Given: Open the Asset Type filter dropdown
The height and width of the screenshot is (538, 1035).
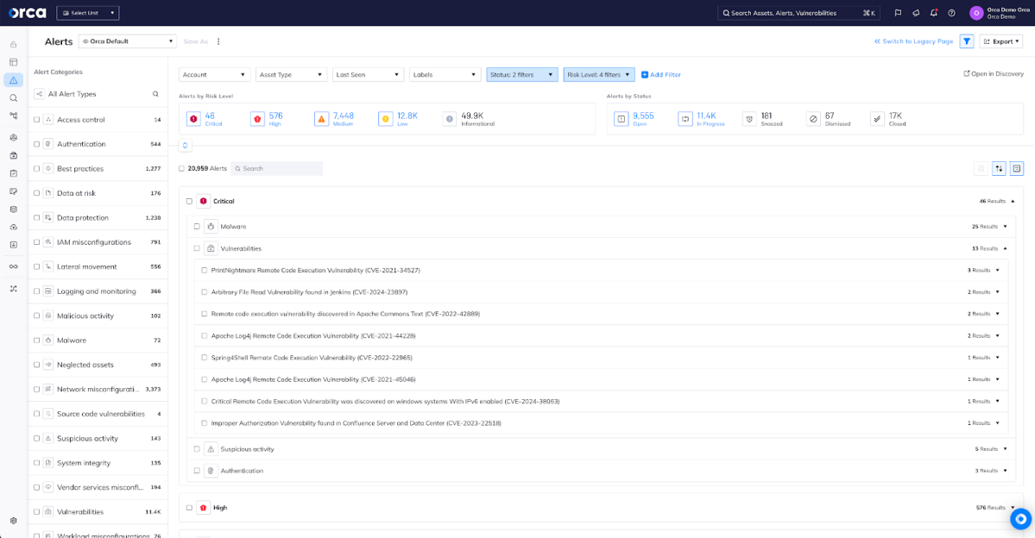Looking at the screenshot, I should point(291,74).
